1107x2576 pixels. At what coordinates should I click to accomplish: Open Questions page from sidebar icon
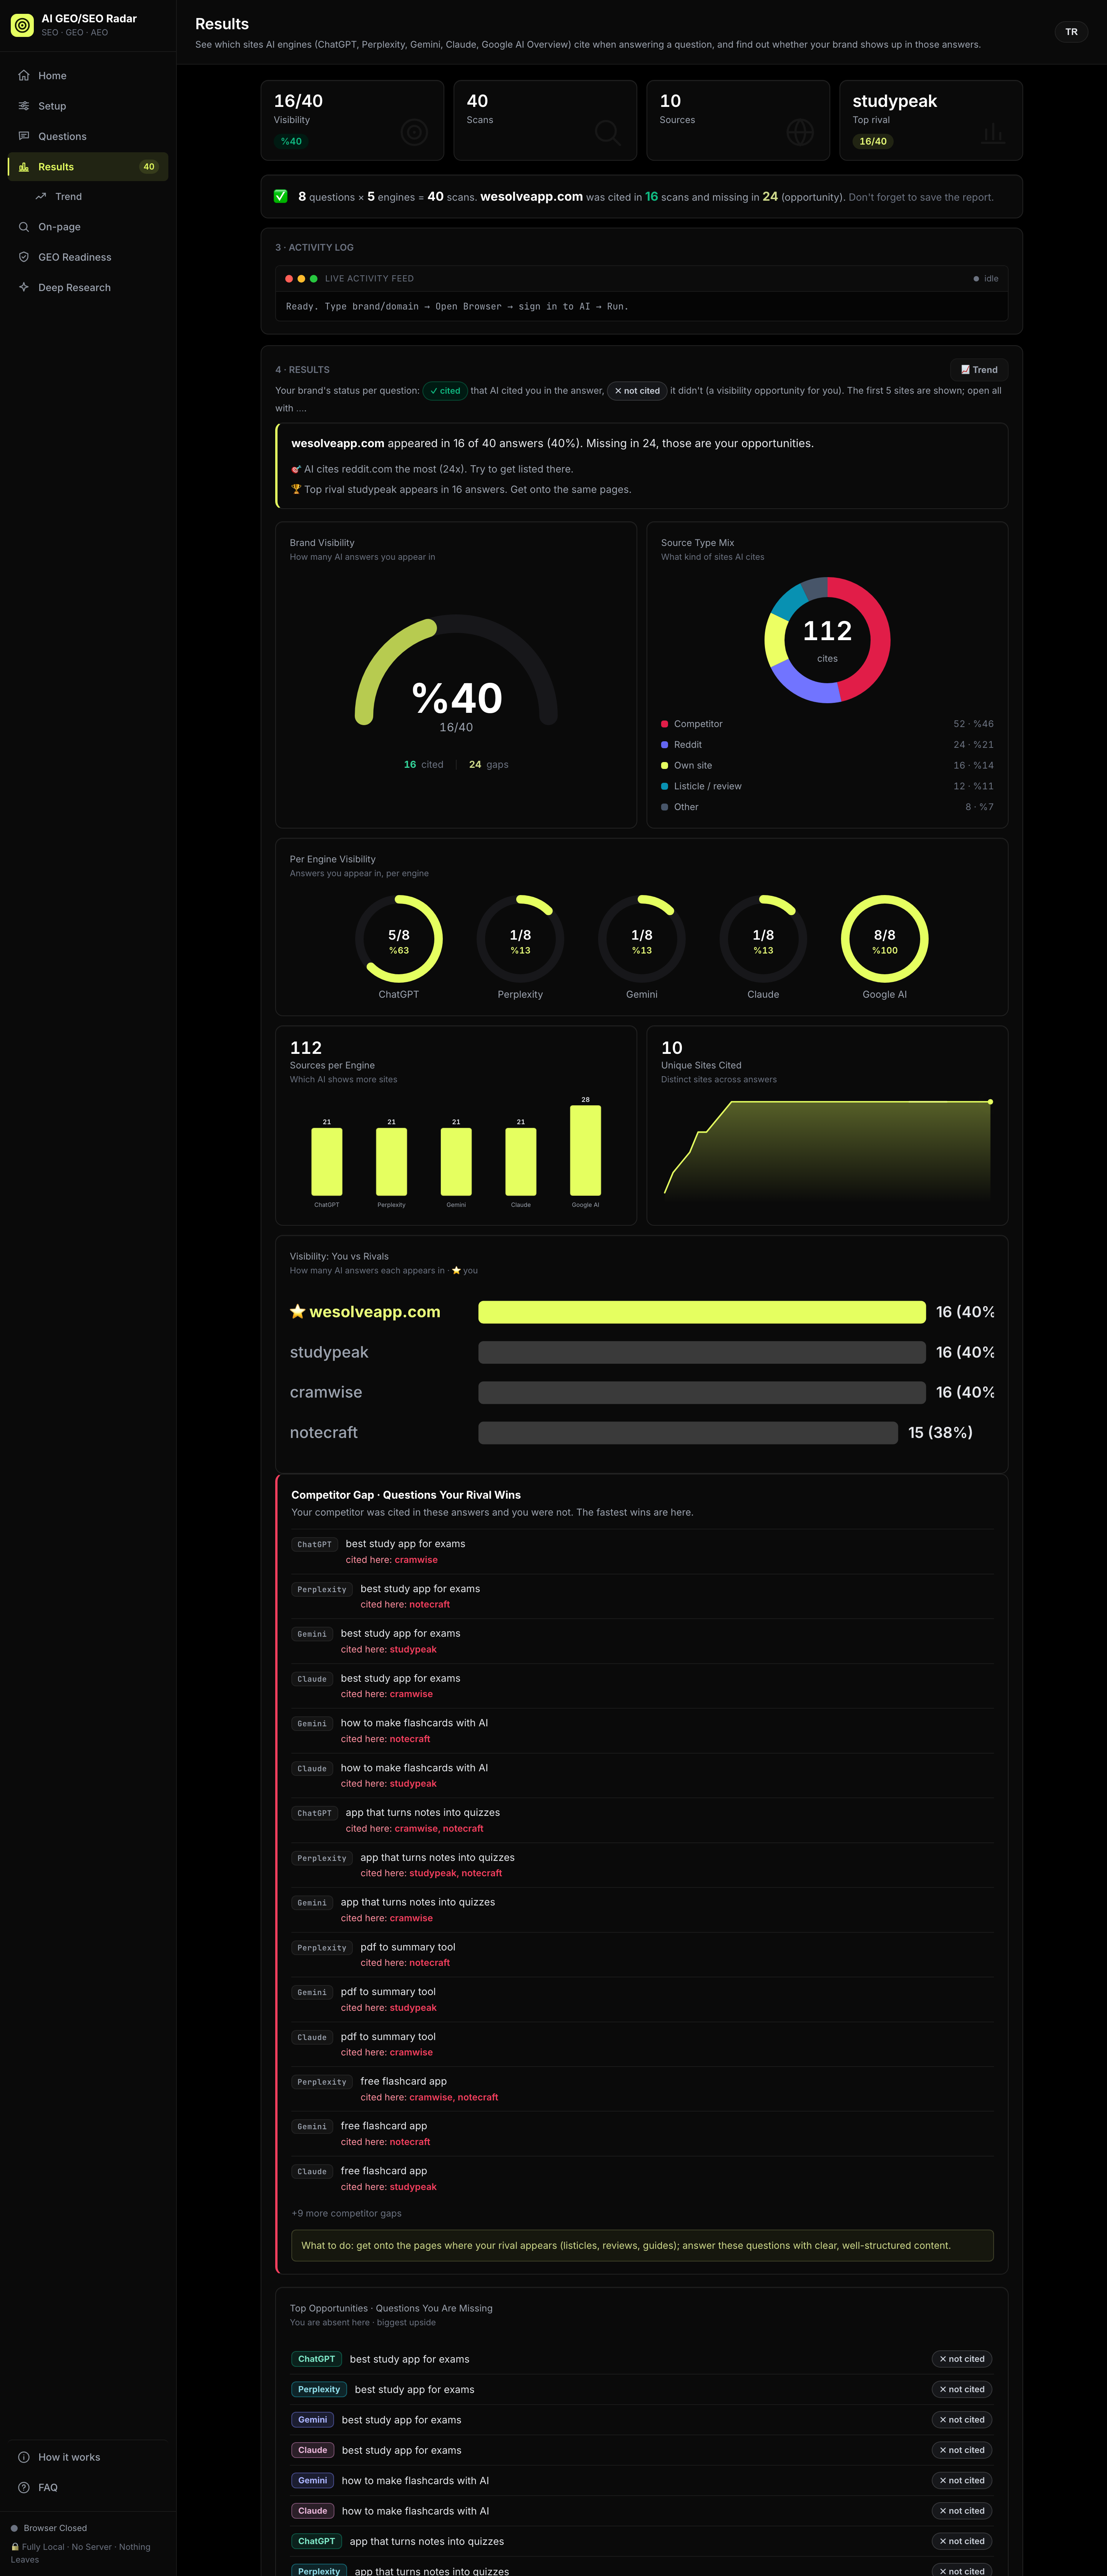pyautogui.click(x=24, y=136)
